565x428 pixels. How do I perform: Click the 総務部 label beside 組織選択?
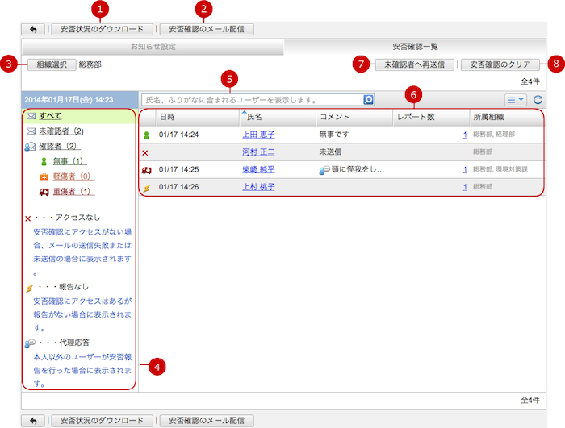[90, 64]
